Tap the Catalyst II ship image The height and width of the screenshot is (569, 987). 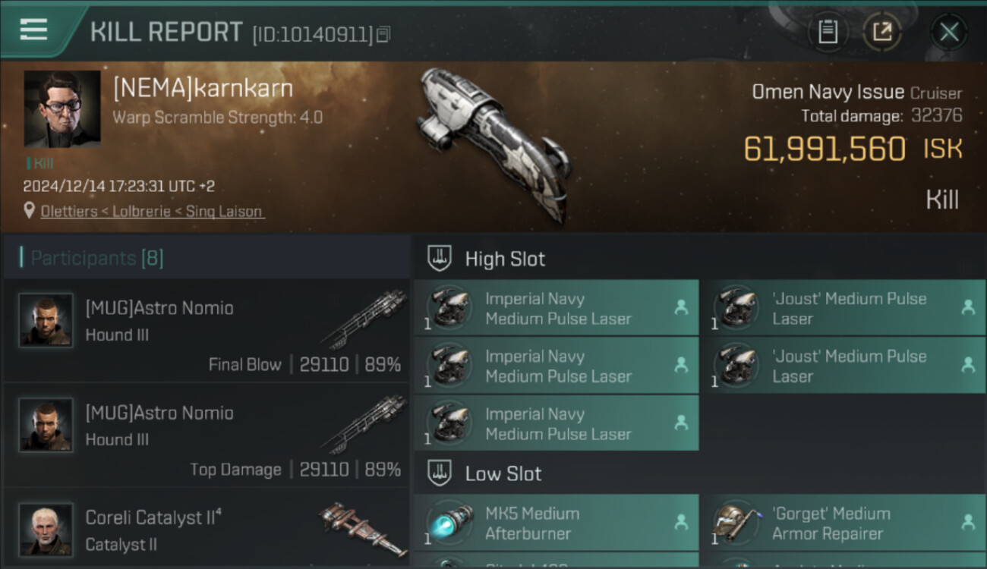363,527
